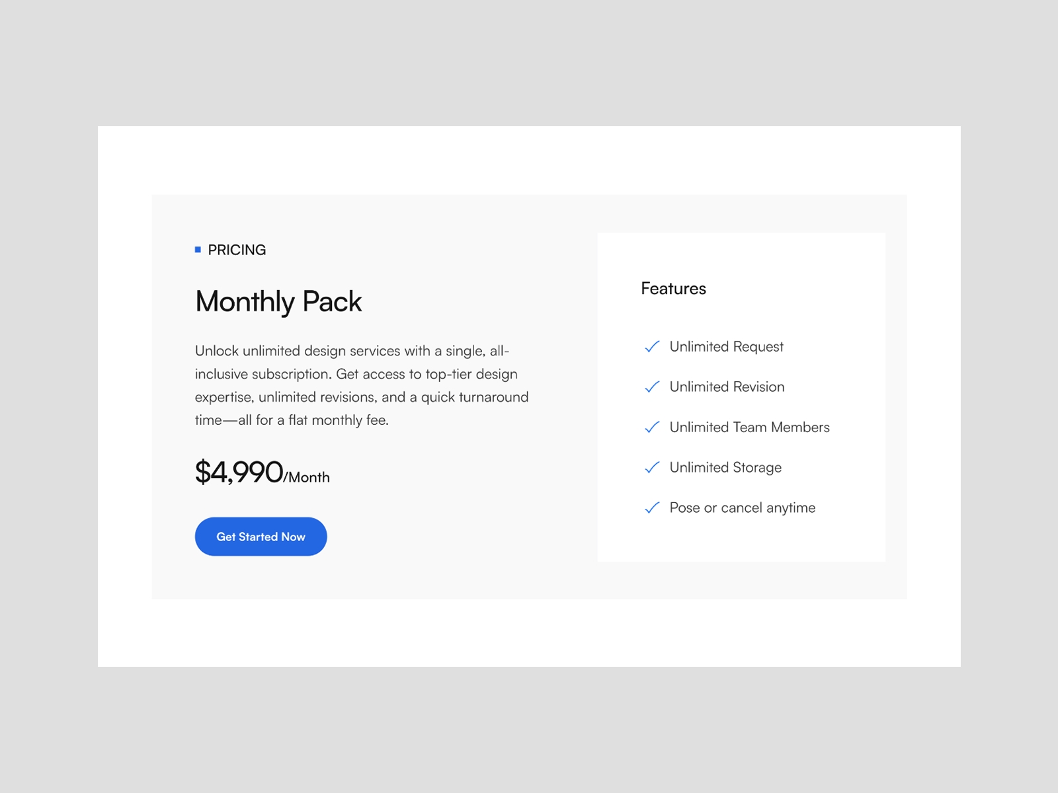Click the checkmark next to Unlimited Storage
This screenshot has height=793, width=1058.
pos(652,468)
